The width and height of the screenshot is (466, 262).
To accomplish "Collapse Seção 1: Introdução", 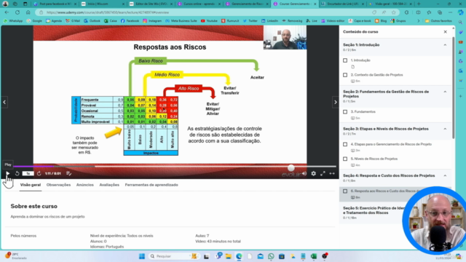I will [x=445, y=45].
